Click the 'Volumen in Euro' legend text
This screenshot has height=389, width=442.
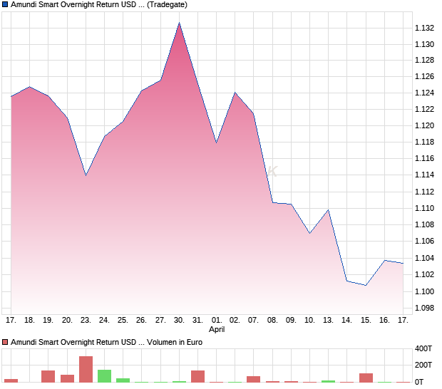(x=175, y=342)
